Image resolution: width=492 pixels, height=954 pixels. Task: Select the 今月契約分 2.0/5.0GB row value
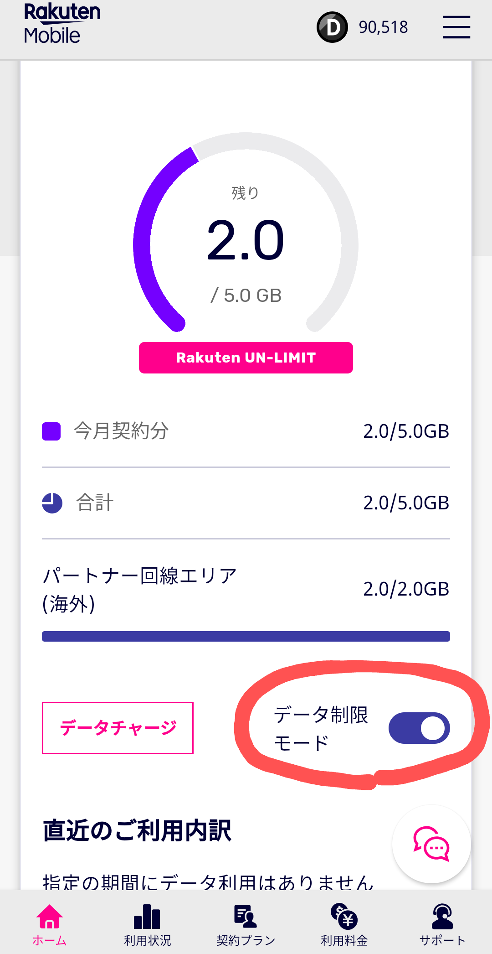point(406,431)
